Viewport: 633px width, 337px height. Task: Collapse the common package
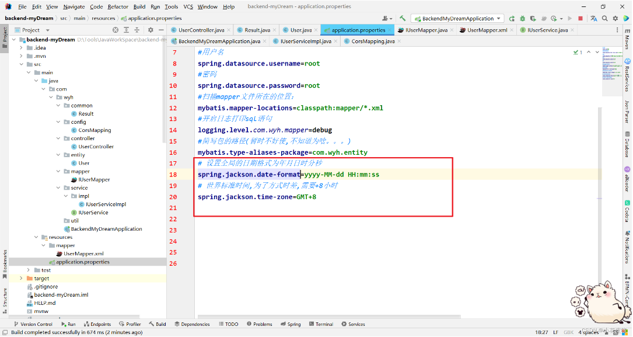tap(58, 106)
